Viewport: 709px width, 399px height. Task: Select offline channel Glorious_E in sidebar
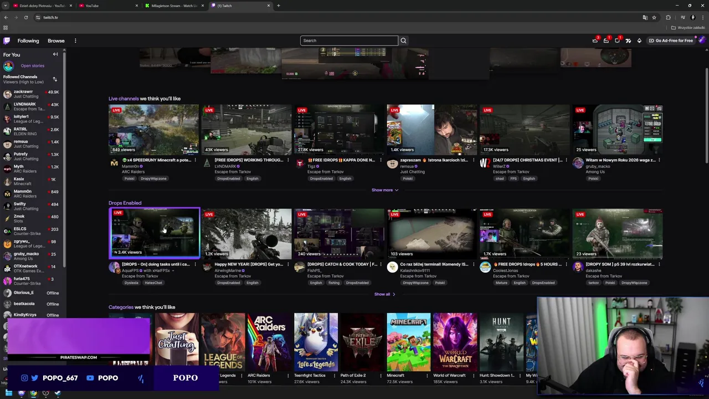31,293
